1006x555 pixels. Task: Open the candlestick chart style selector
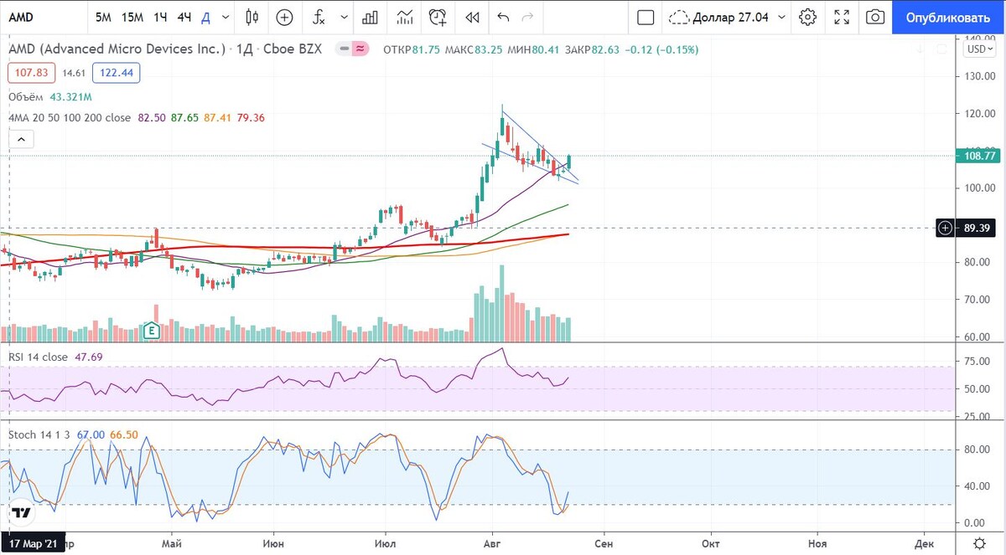(252, 17)
